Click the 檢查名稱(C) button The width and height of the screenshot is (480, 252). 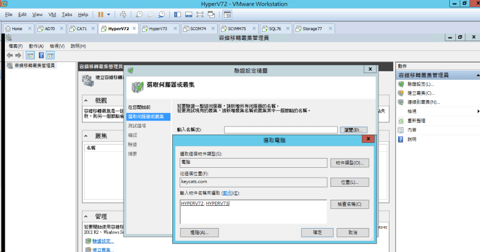coord(349,203)
